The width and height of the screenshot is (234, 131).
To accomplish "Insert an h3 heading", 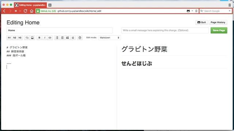I will tap(20, 38).
